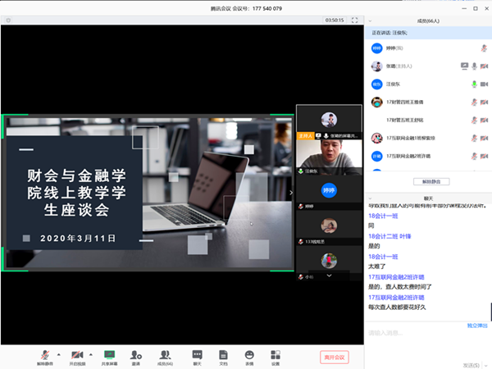The width and height of the screenshot is (492, 369).
Task: Toggle microphone for member 汪俊东
Action: coord(474,84)
